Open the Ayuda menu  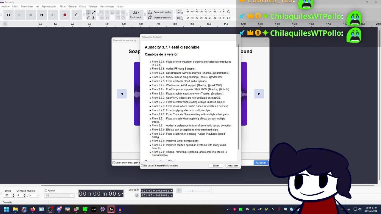pos(120,7)
